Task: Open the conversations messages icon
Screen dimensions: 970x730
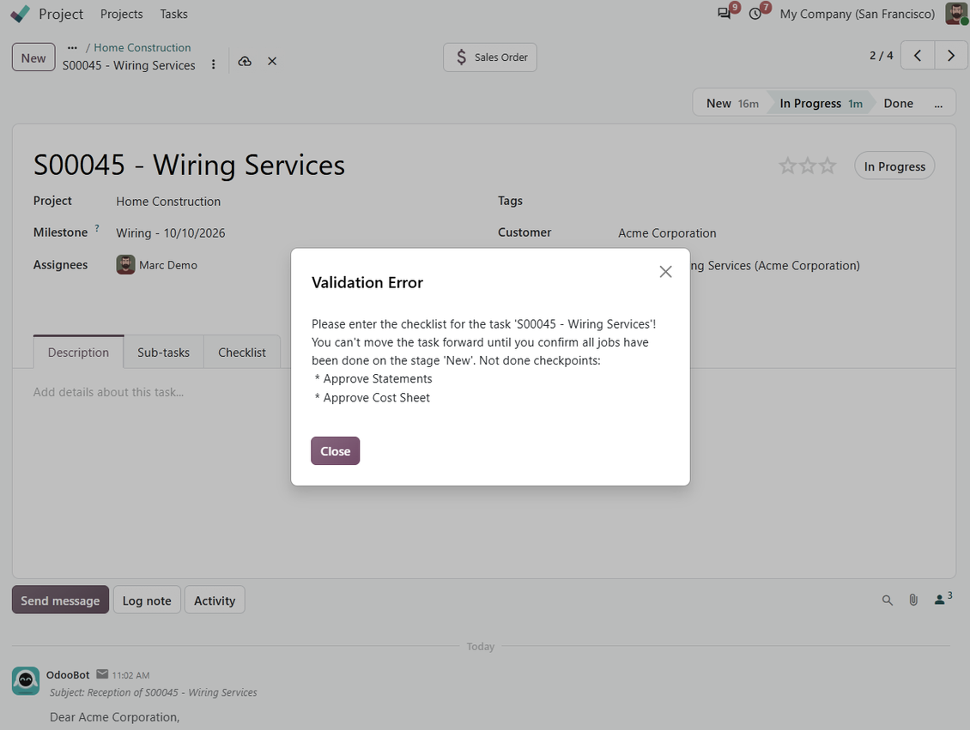Action: point(724,14)
